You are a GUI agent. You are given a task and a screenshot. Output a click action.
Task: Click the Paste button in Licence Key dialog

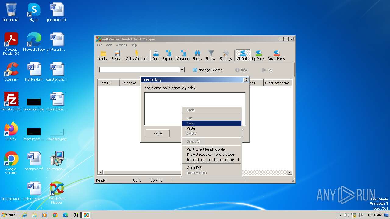(158, 133)
